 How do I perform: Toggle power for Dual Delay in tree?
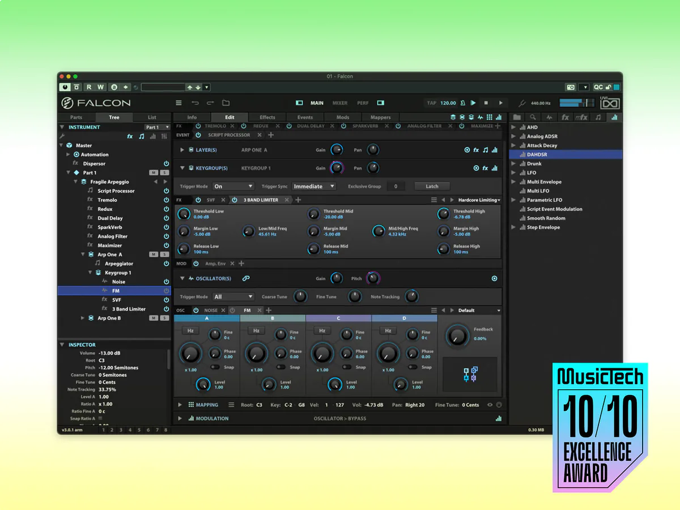click(167, 218)
